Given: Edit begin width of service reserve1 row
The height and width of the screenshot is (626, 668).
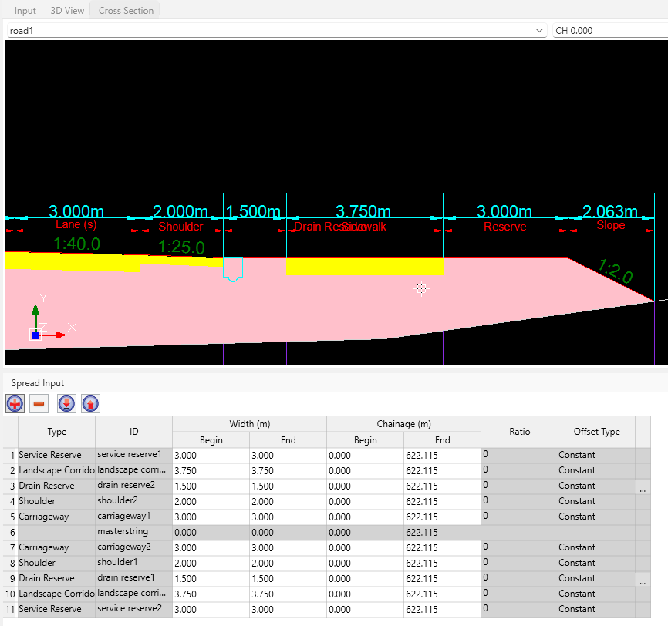Looking at the screenshot, I should (211, 455).
